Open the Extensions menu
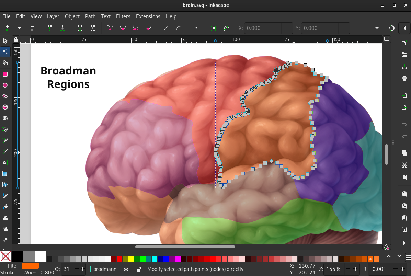Image resolution: width=411 pixels, height=276 pixels. (148, 16)
